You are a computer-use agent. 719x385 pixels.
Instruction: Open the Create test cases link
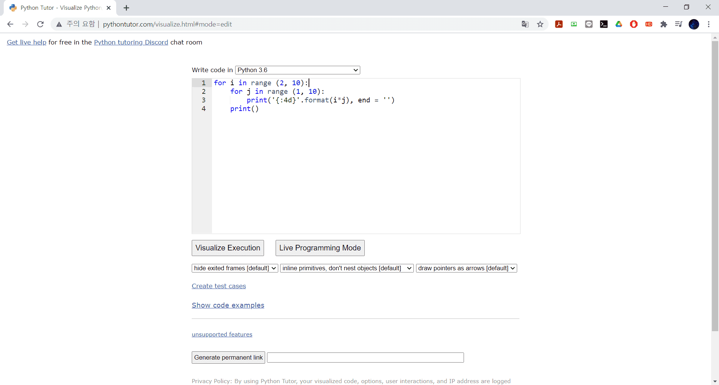coord(219,286)
